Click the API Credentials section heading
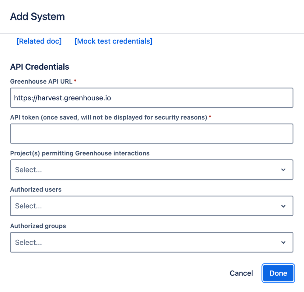The height and width of the screenshot is (292, 304). point(40,67)
